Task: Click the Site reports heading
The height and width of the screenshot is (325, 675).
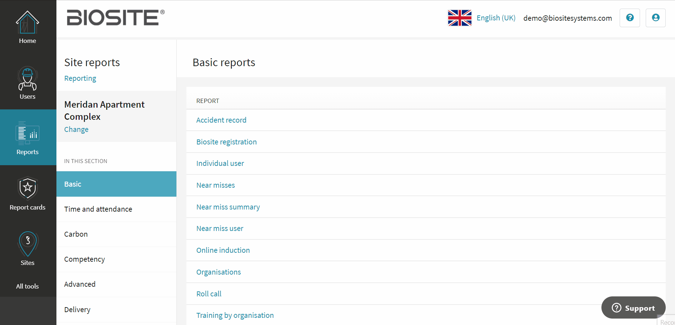Action: coord(92,63)
